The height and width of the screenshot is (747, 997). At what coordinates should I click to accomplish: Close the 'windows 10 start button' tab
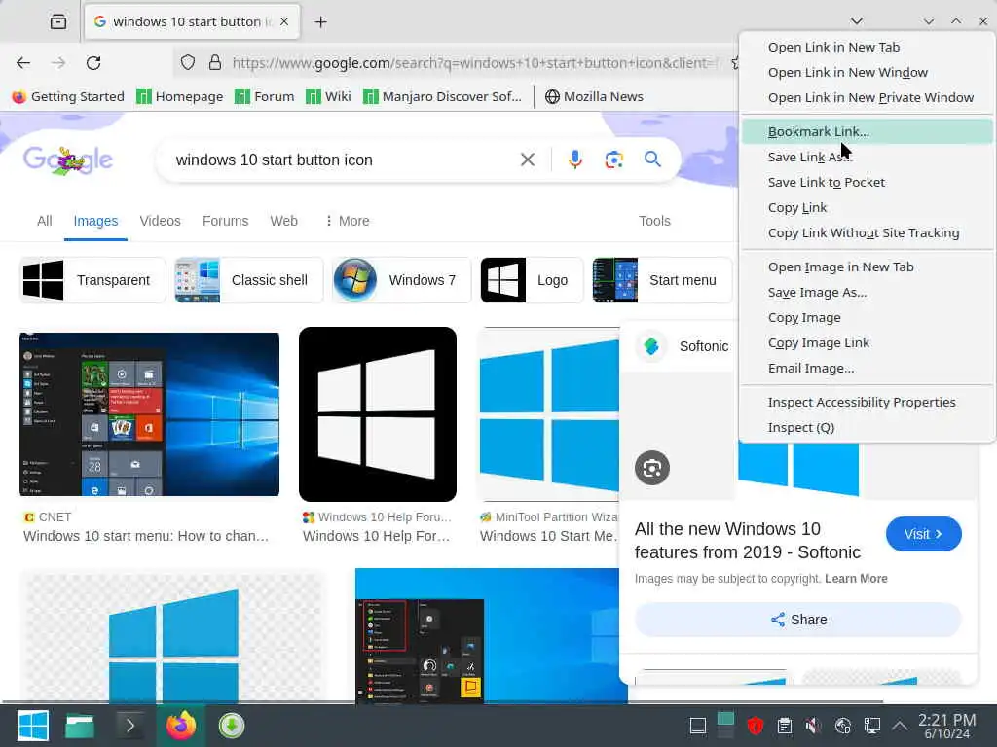[x=284, y=21]
